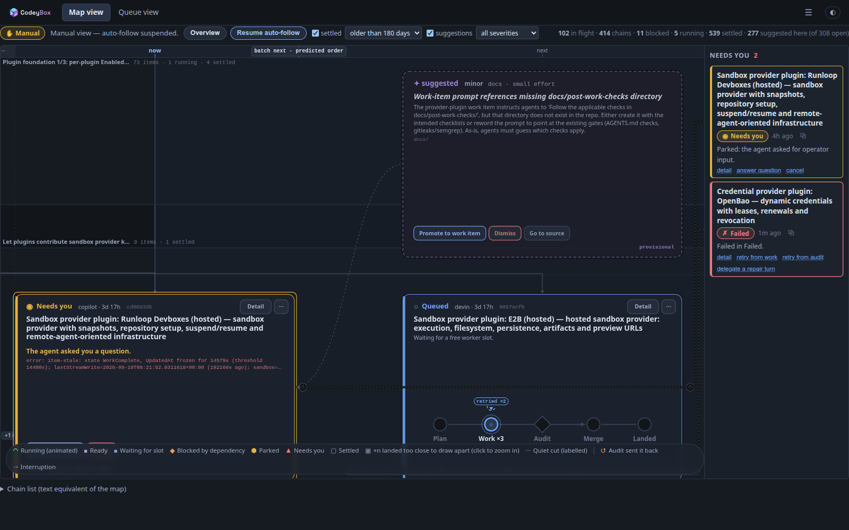Click the Failed status badge
849x530 pixels.
(x=735, y=233)
